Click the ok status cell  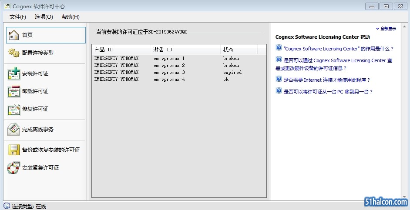tap(226, 80)
